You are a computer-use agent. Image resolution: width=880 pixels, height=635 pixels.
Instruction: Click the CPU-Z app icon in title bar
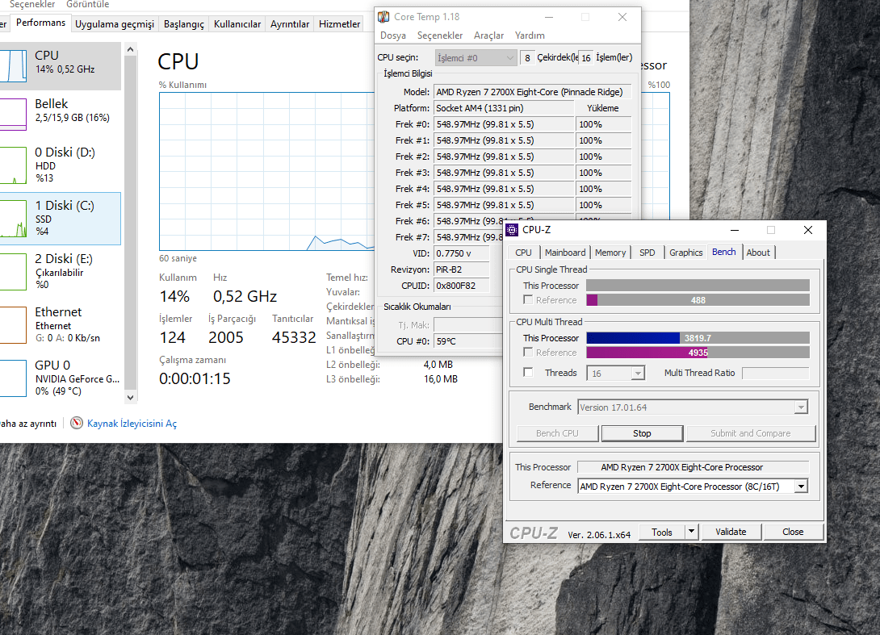point(512,230)
